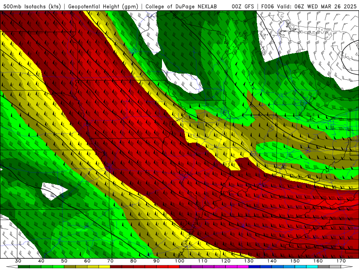This screenshot has width=359, height=269.
Task: Click the 120 knot legend label
Action: (226, 261)
